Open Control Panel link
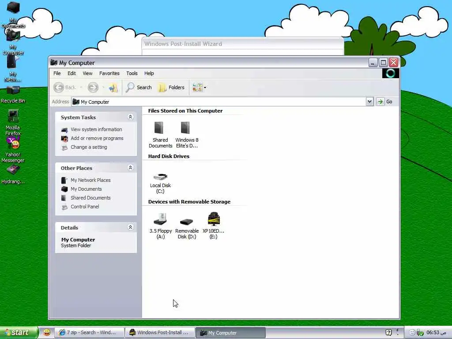This screenshot has width=452, height=339. (x=85, y=207)
